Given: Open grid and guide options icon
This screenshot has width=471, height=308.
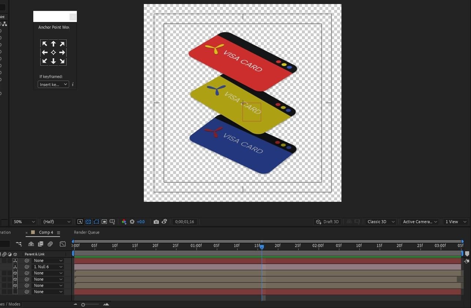Looking at the screenshot, I should pos(112,222).
